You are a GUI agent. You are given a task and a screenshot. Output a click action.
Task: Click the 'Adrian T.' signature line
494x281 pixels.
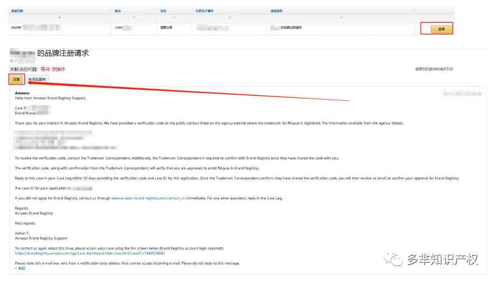(22, 233)
